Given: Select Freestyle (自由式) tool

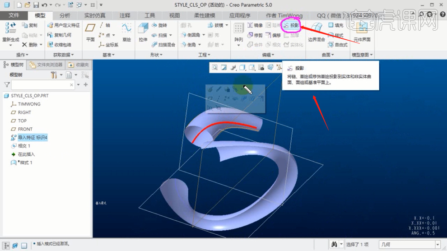Looking at the screenshot, I should point(338,45).
